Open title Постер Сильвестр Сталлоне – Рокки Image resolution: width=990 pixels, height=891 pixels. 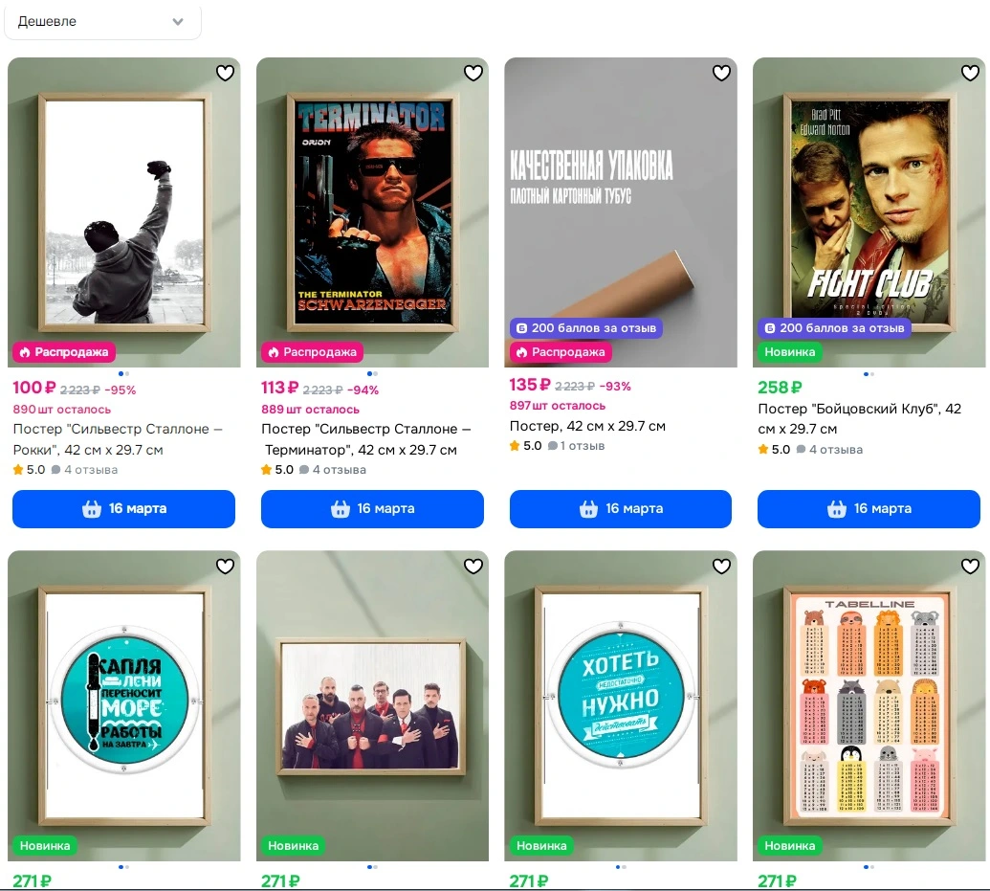click(118, 439)
